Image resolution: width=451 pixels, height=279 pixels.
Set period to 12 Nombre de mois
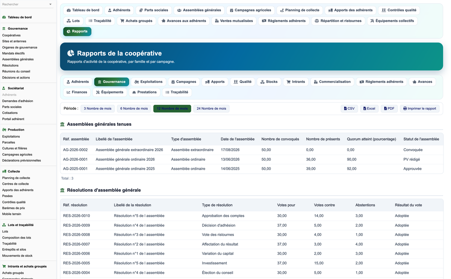coord(172,109)
